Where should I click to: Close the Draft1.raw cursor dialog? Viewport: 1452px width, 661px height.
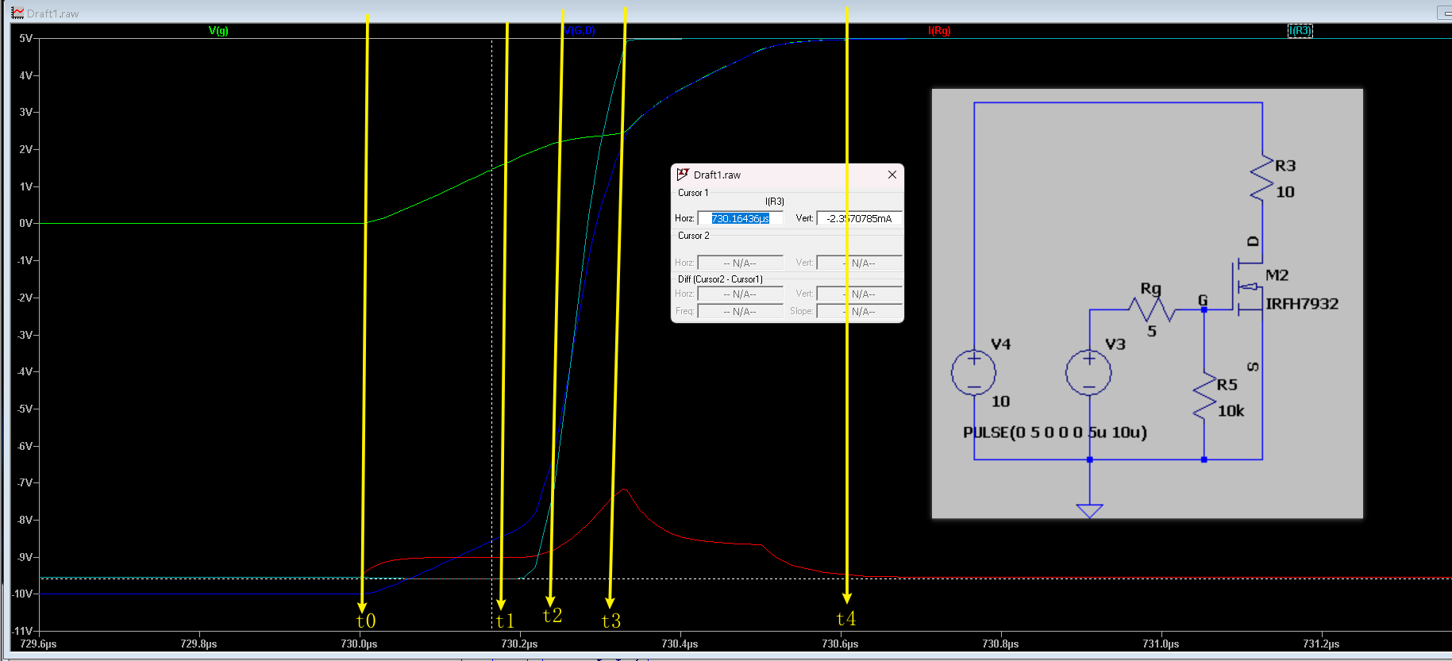point(892,175)
